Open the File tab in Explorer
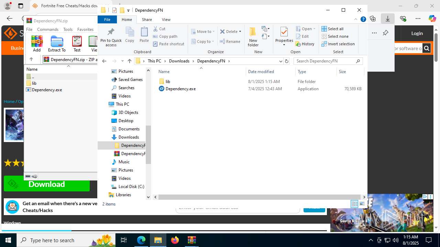This screenshot has width=440, height=247. point(107,20)
